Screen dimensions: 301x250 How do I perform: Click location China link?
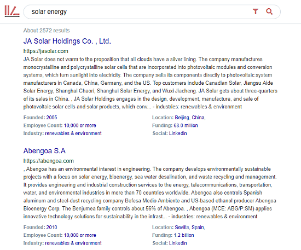pos(198,118)
